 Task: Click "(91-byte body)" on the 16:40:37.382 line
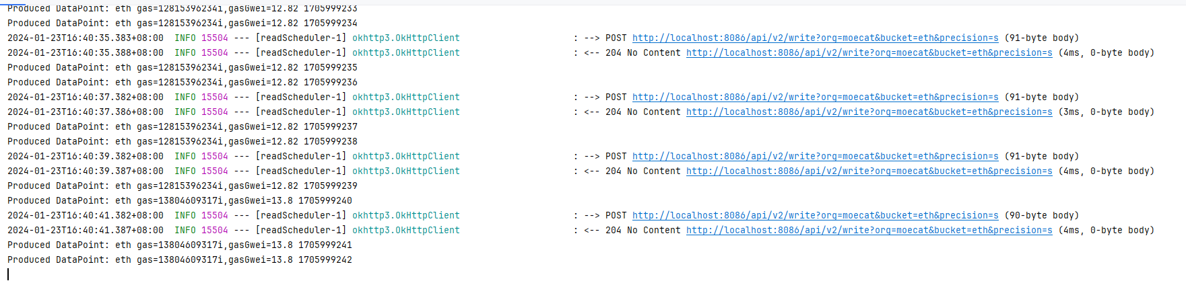(x=1041, y=97)
